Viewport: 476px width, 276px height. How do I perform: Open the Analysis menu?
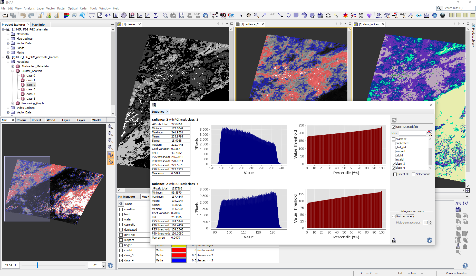coord(29,8)
